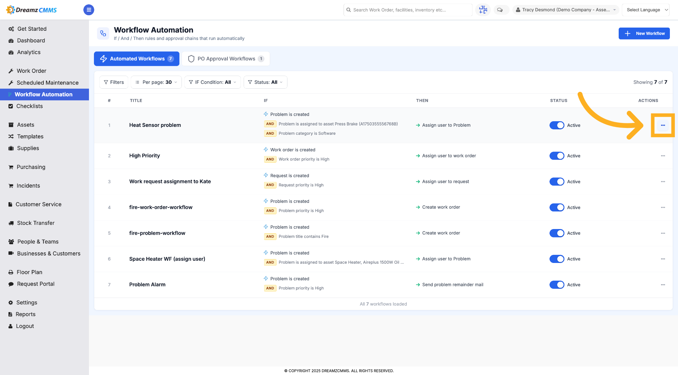Viewport: 678px width, 375px height.
Task: Open actions menu for Work request assignment to Kate
Action: coord(663,182)
